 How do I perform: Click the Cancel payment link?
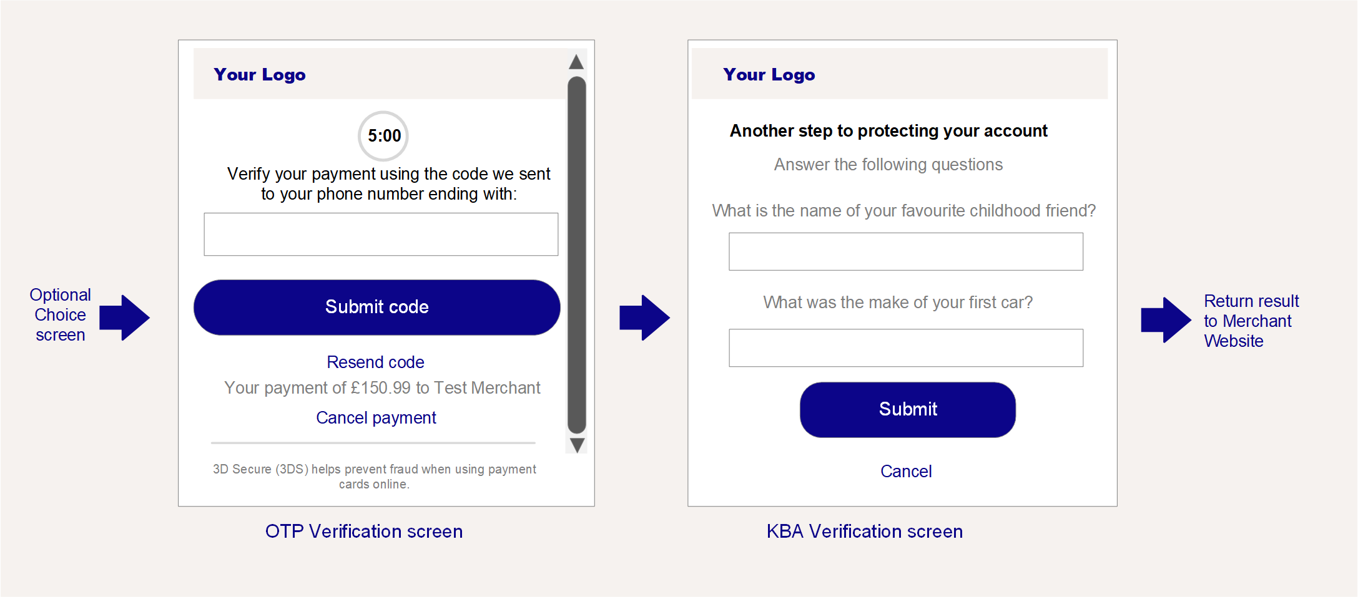point(376,418)
